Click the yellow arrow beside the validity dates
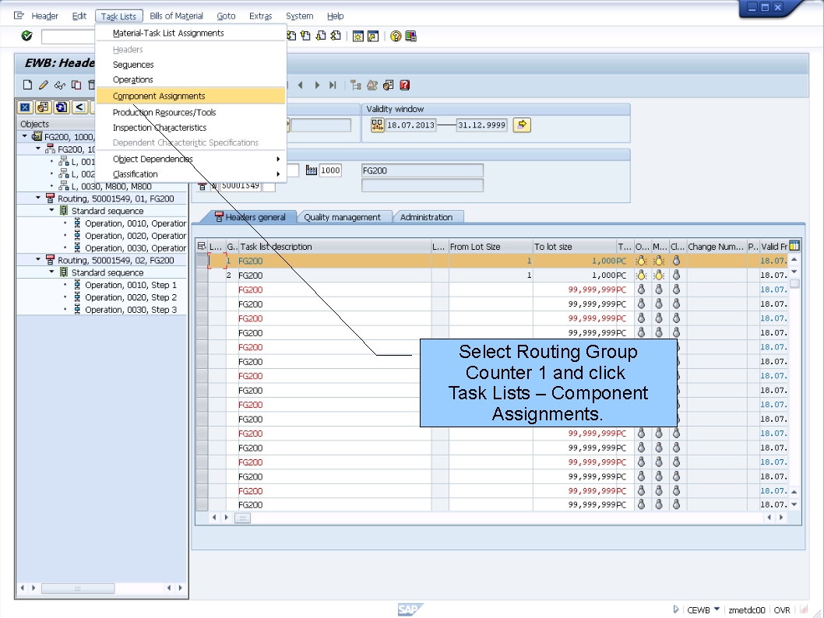824x618 pixels. pos(522,125)
